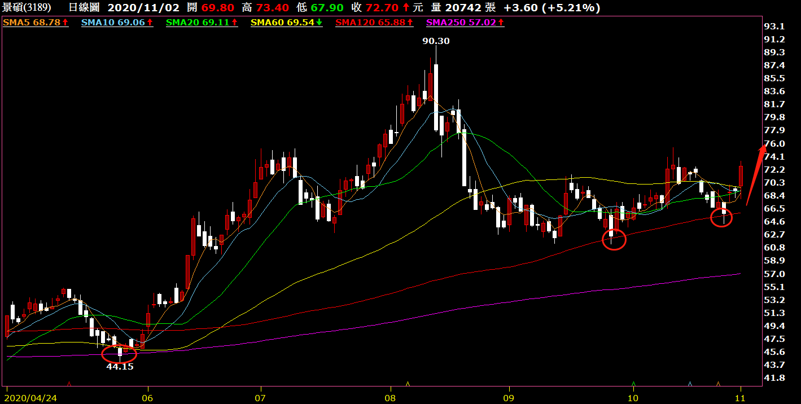This screenshot has width=801, height=404.
Task: Select the SMA20 indicator label
Action: pyautogui.click(x=202, y=23)
